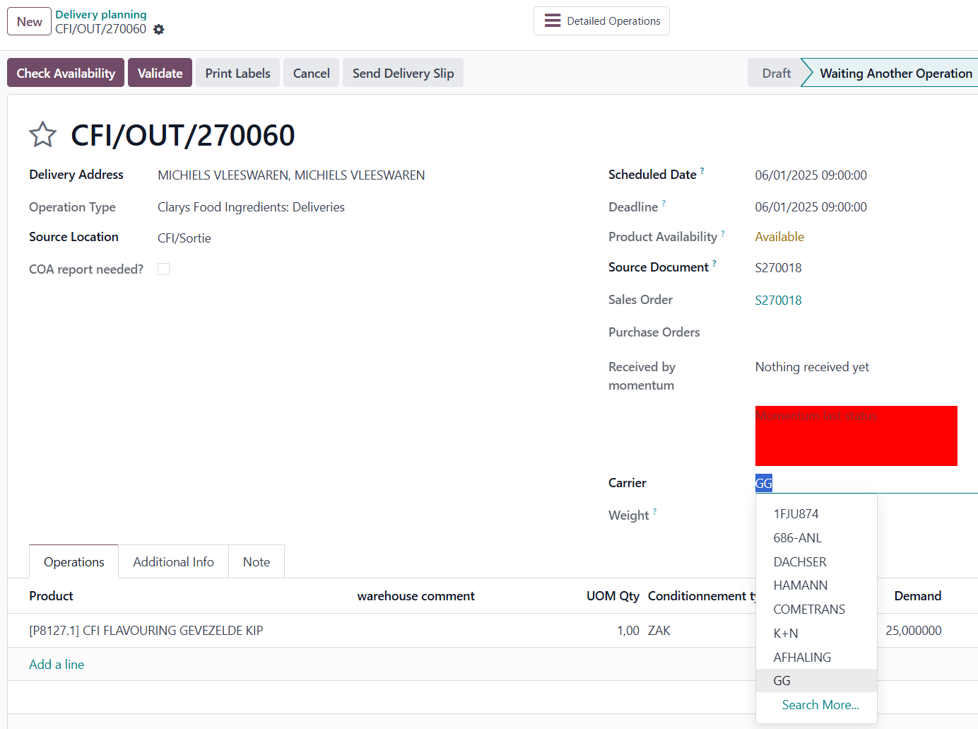
Task: Open the Note tab
Action: pyautogui.click(x=256, y=562)
